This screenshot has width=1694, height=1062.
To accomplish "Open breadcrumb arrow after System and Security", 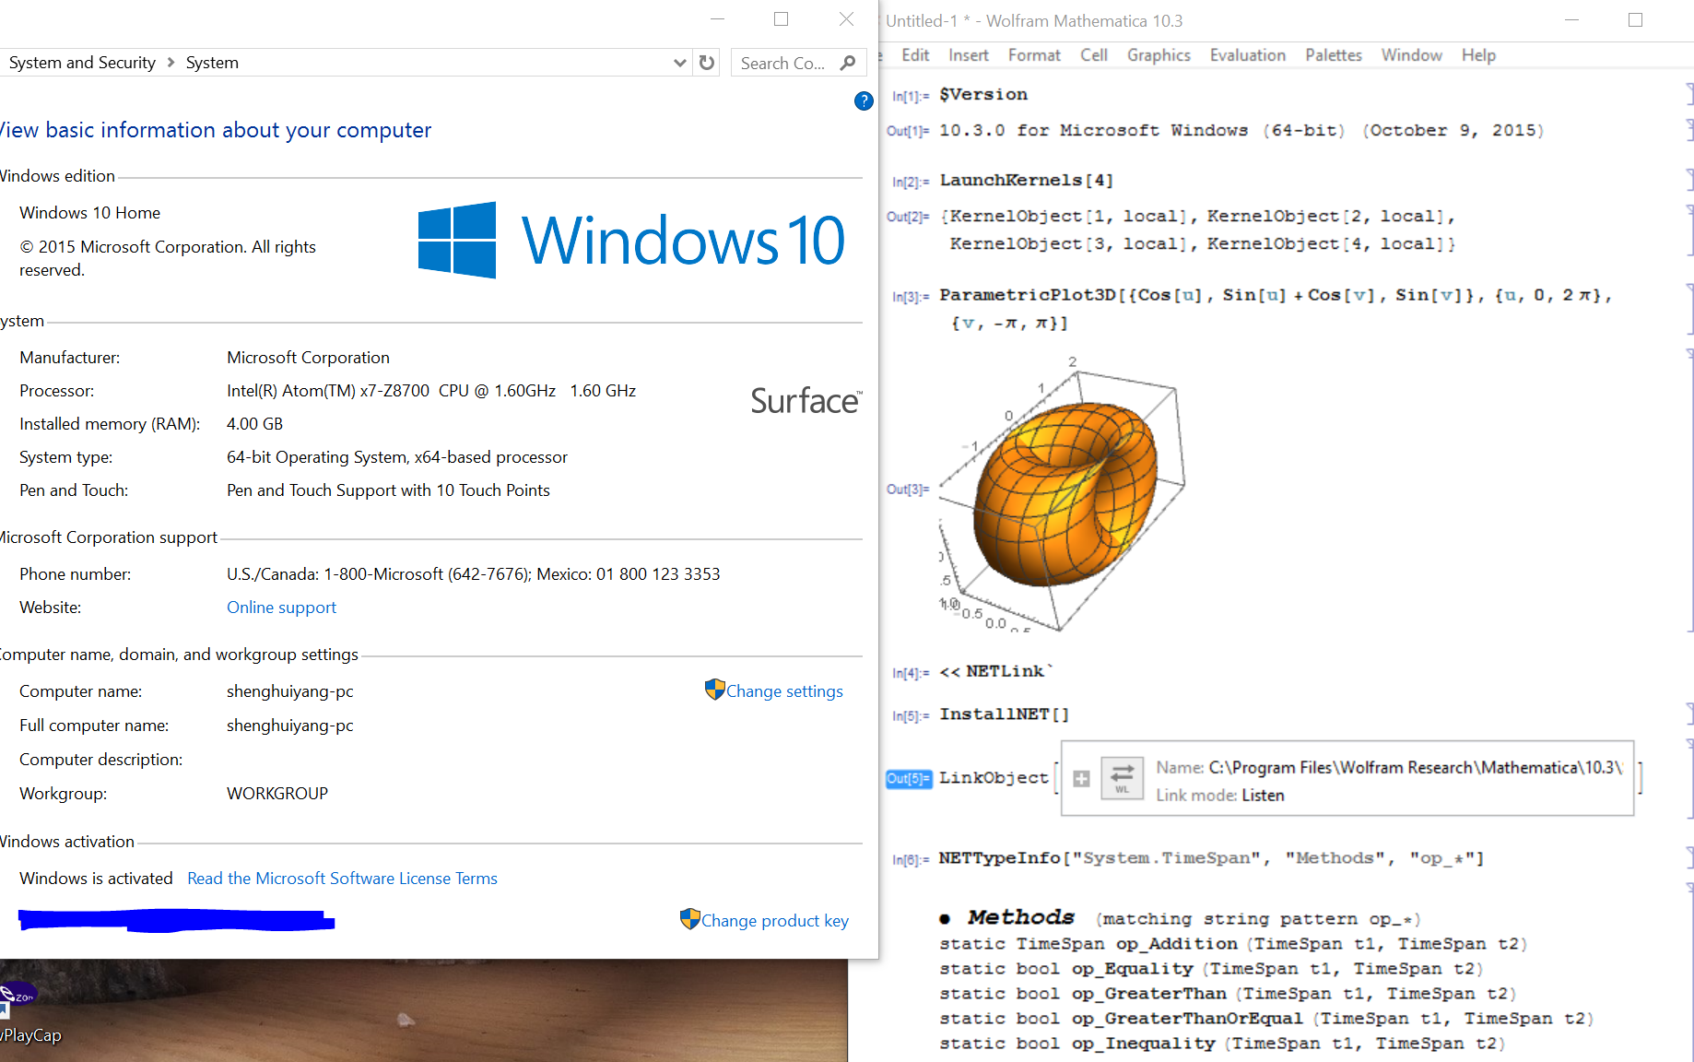I will 171,63.
